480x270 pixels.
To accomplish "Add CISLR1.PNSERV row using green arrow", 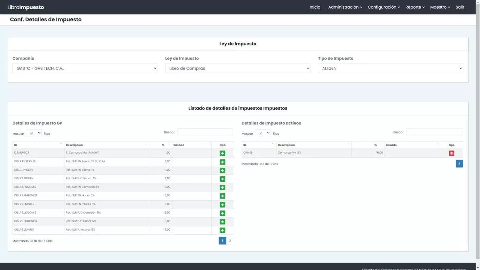I will click(222, 170).
